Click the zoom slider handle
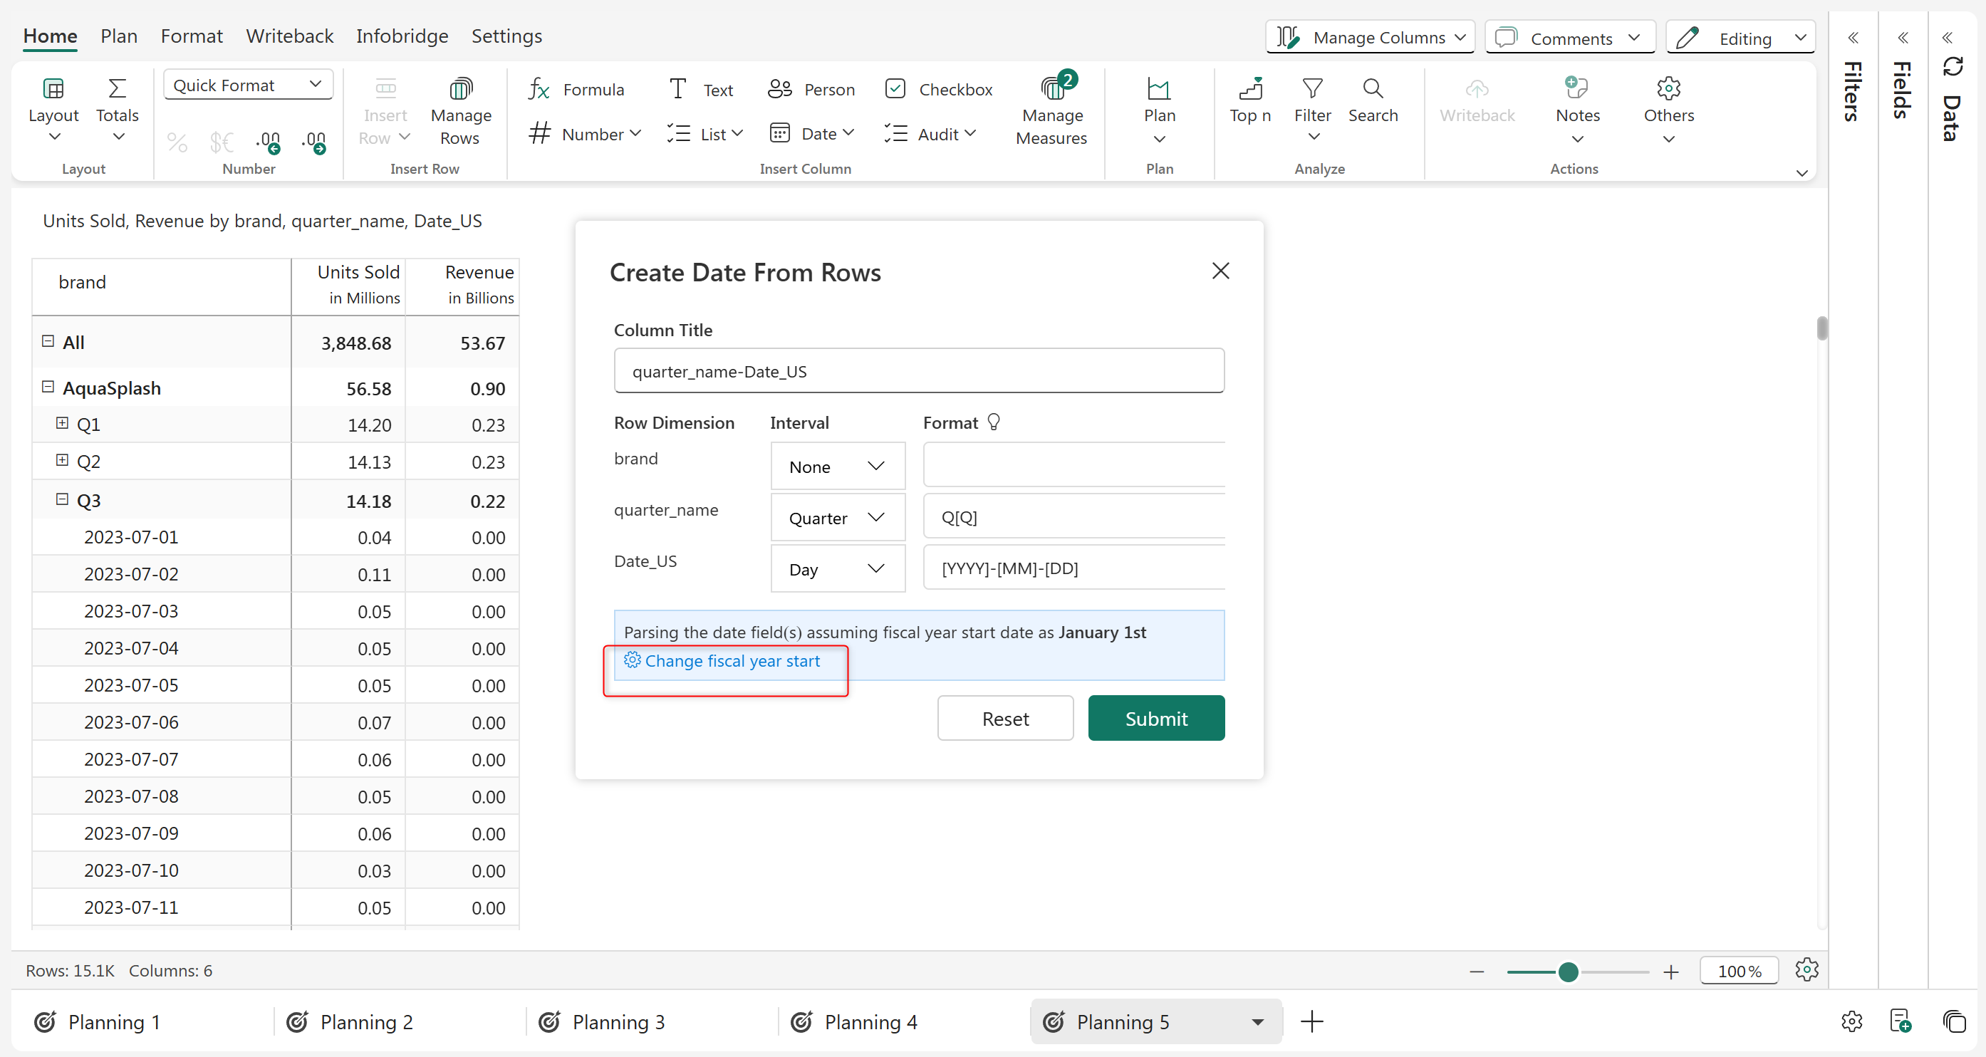 (1567, 972)
